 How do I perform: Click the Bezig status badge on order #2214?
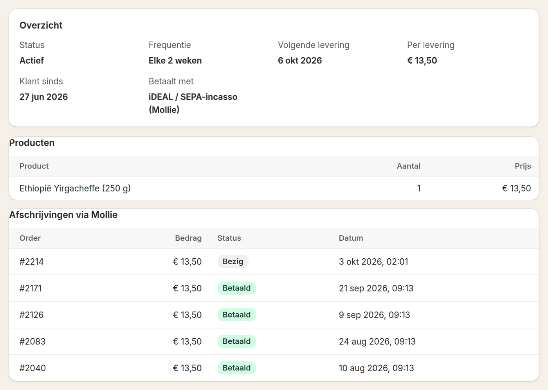pos(233,262)
